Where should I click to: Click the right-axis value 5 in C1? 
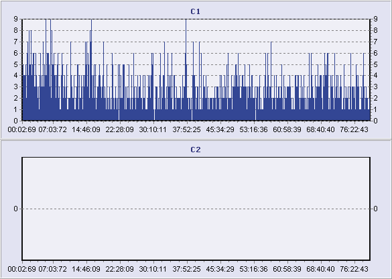pyautogui.click(x=375, y=64)
